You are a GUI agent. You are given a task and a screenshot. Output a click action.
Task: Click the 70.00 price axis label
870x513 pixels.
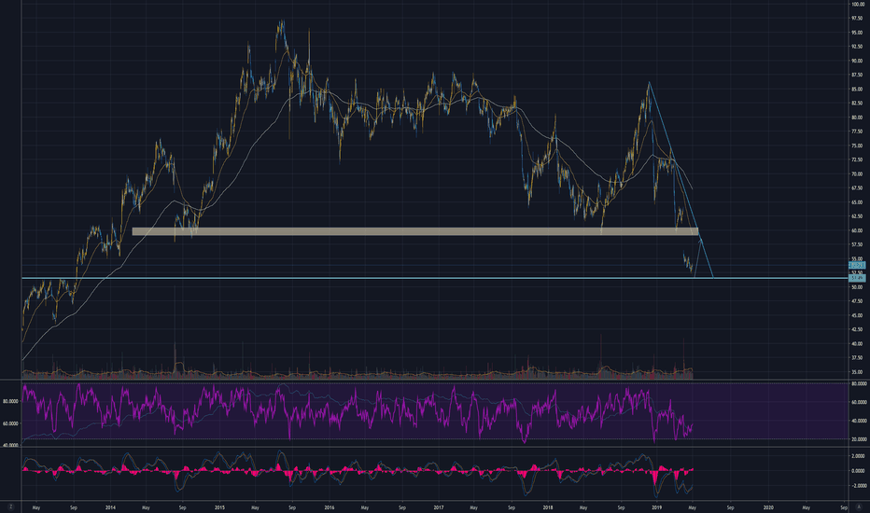tap(857, 174)
